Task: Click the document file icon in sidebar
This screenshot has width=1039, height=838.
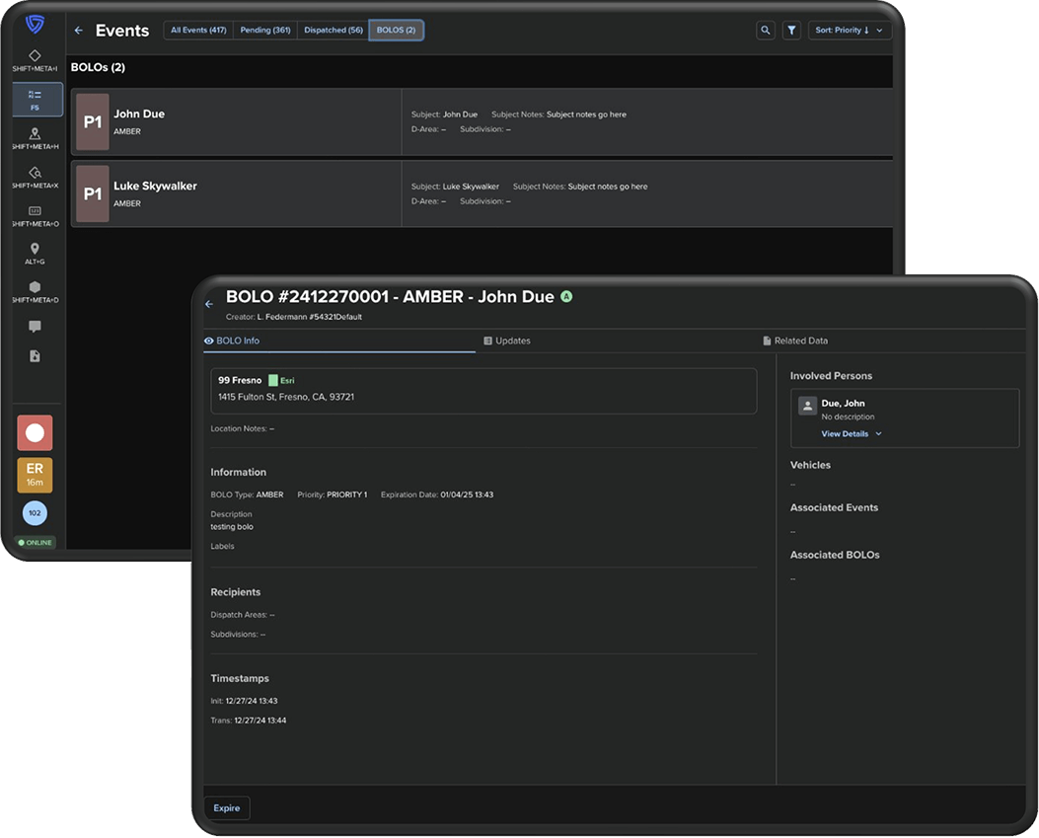Action: (x=35, y=356)
